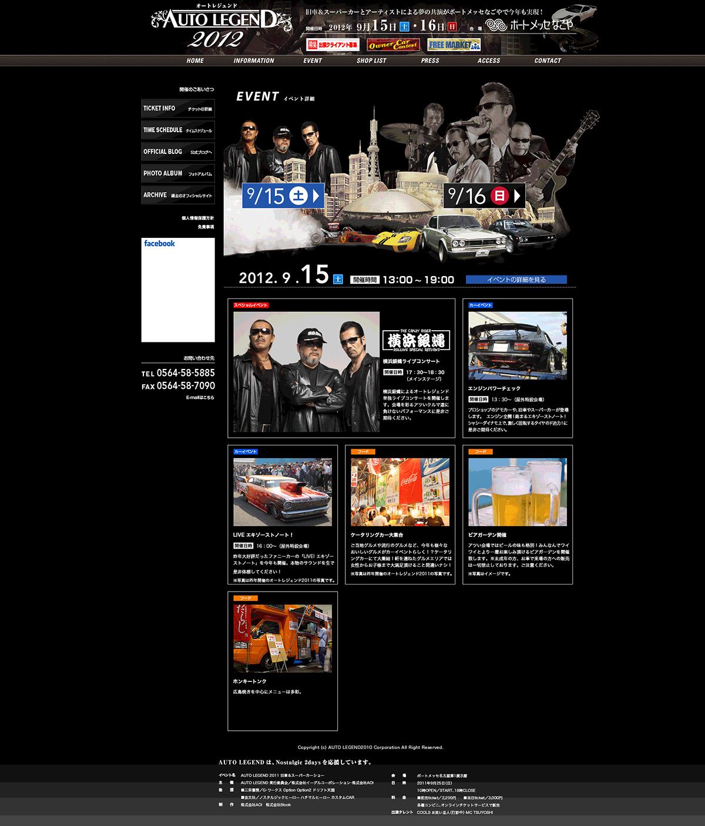This screenshot has height=826, width=705.
Task: Select the 9/15 Saturday date button
Action: point(283,196)
